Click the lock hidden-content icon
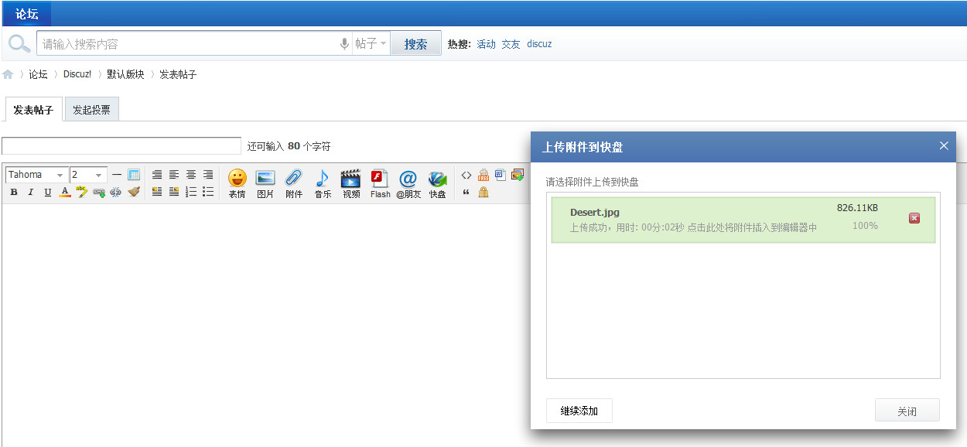 [483, 193]
